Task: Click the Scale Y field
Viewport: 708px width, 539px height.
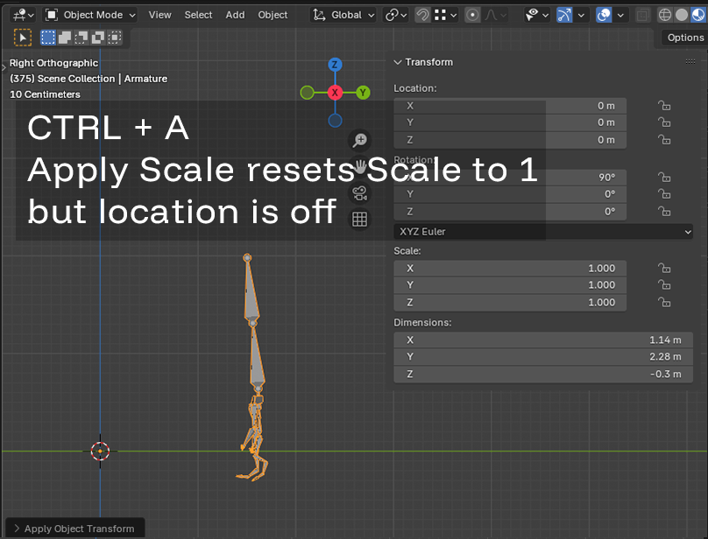Action: coord(510,285)
